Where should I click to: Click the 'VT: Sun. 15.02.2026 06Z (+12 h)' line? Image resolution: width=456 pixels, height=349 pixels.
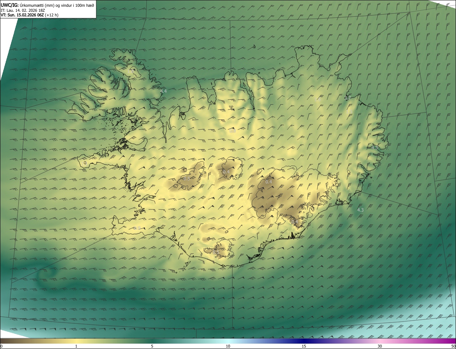pos(30,15)
